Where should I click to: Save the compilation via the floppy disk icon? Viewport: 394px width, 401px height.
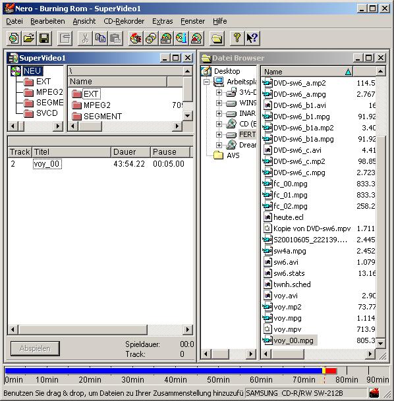coord(44,39)
